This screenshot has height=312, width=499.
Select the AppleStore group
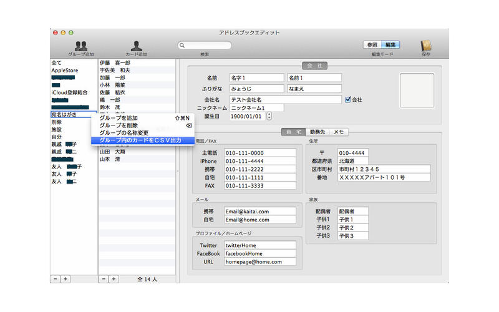tap(74, 71)
